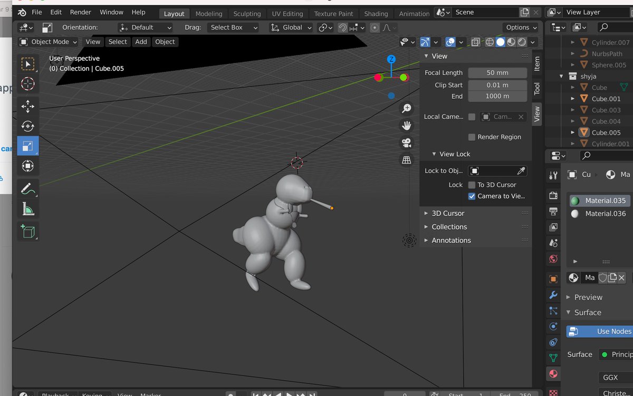633x396 pixels.
Task: Open the Modifier properties wrench icon
Action: click(553, 295)
